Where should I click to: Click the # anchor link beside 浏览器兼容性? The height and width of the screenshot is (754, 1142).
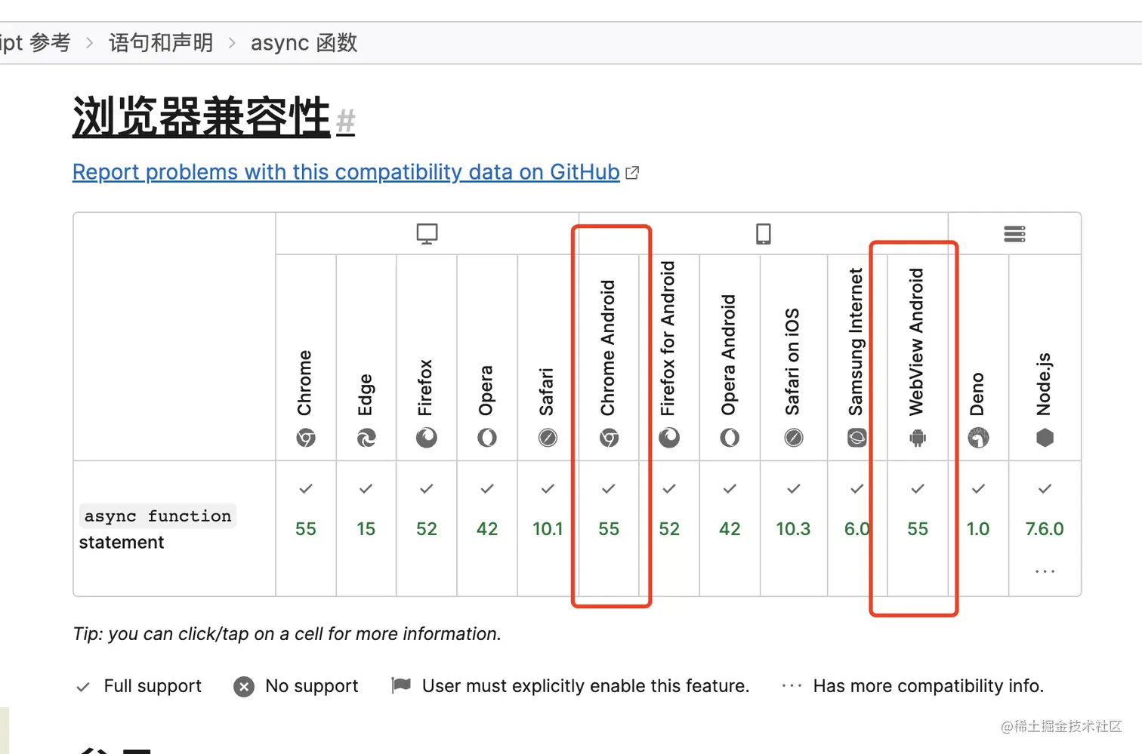point(345,121)
